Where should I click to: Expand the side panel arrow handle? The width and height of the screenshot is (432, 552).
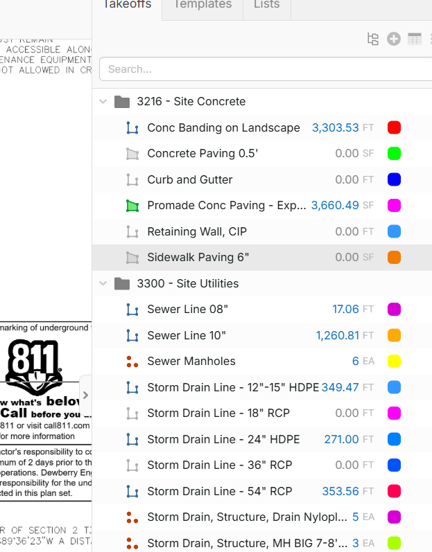pos(85,395)
